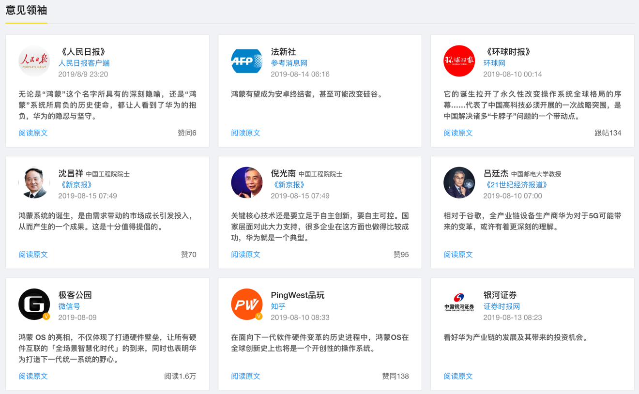
Task: Click the 中国银河证券 logo
Action: point(459,303)
